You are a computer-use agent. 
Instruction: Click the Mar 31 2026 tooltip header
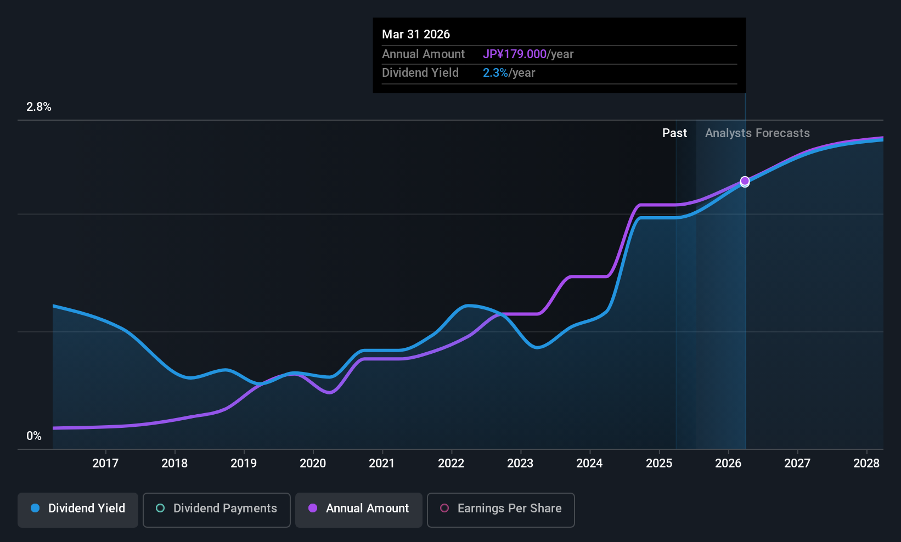[x=416, y=35]
